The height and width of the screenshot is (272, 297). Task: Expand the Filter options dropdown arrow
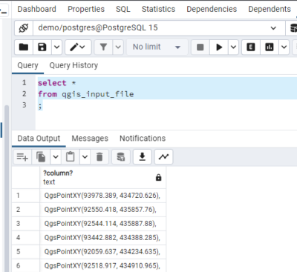[118, 47]
